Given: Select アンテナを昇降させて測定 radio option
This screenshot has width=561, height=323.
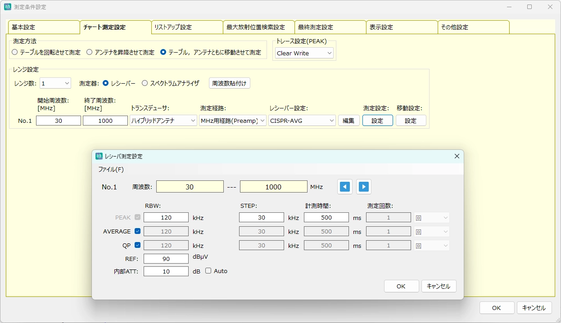Looking at the screenshot, I should 90,52.
